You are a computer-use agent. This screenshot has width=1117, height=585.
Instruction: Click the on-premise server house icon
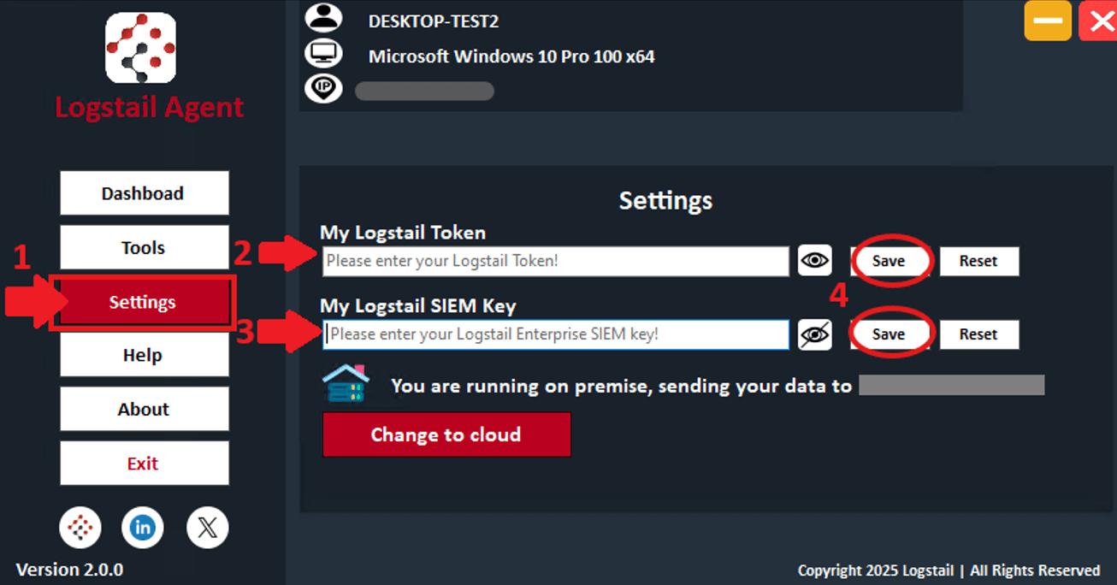click(x=346, y=383)
